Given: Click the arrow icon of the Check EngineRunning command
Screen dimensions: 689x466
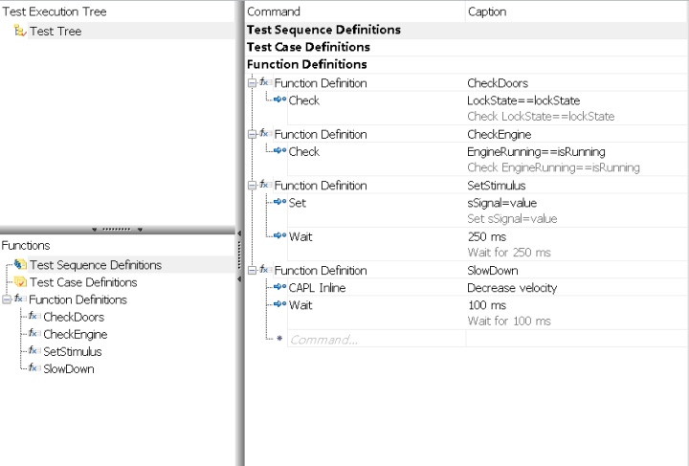Looking at the screenshot, I should [279, 151].
